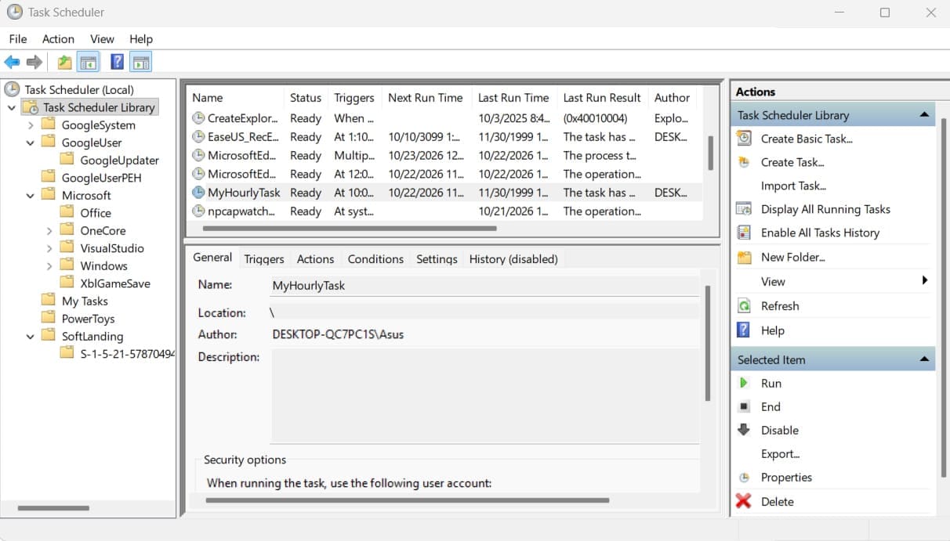Sort tasks by Next Run Time header
Viewport: 950px width, 541px height.
(x=426, y=98)
